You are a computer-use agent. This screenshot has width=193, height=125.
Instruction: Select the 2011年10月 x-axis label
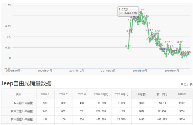76,71
